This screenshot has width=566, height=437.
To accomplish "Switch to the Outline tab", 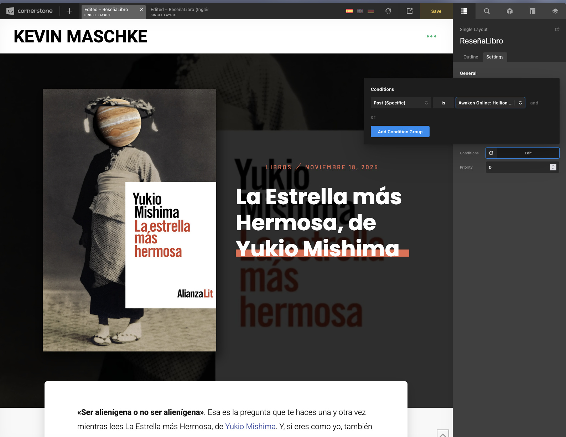I will [x=471, y=57].
